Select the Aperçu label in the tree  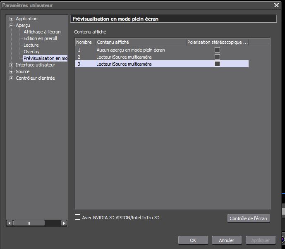tap(23, 26)
